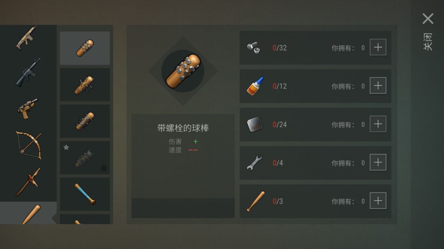Add glue with the plus button 0/12
Viewport: 444px width, 249px height.
378,86
